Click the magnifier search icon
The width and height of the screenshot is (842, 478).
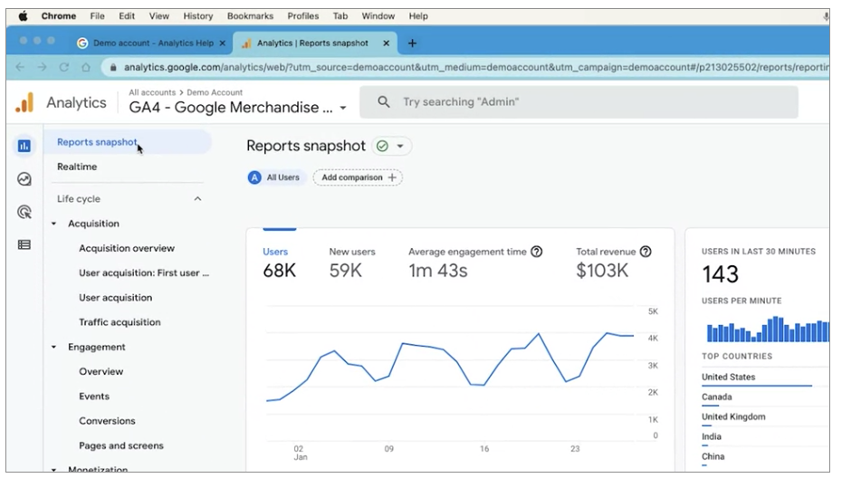(383, 102)
